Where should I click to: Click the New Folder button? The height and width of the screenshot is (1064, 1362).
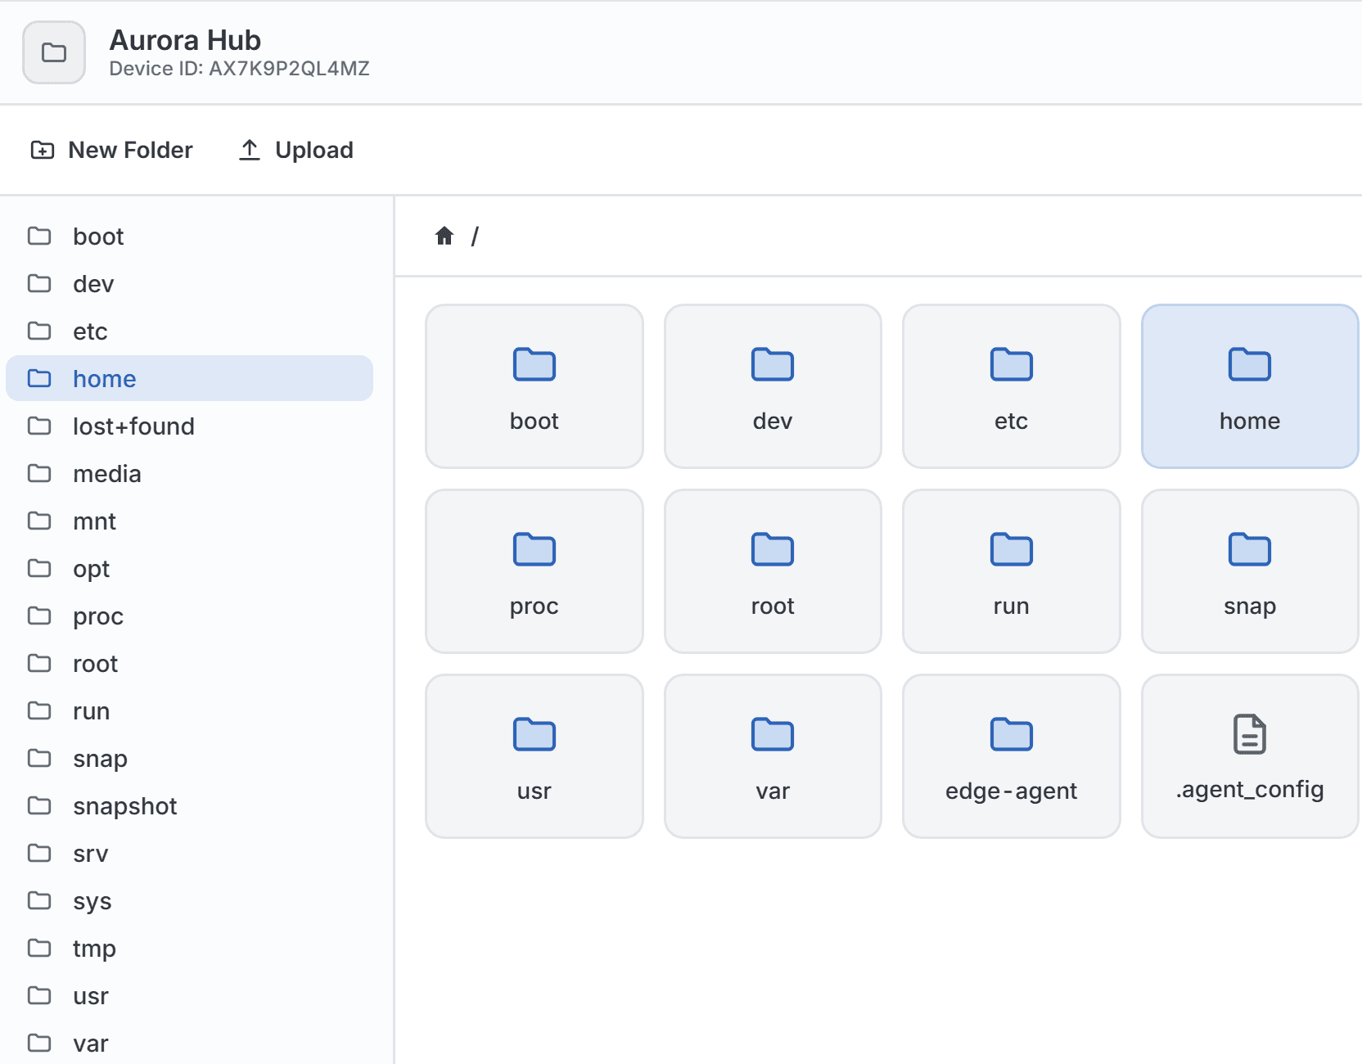coord(111,151)
